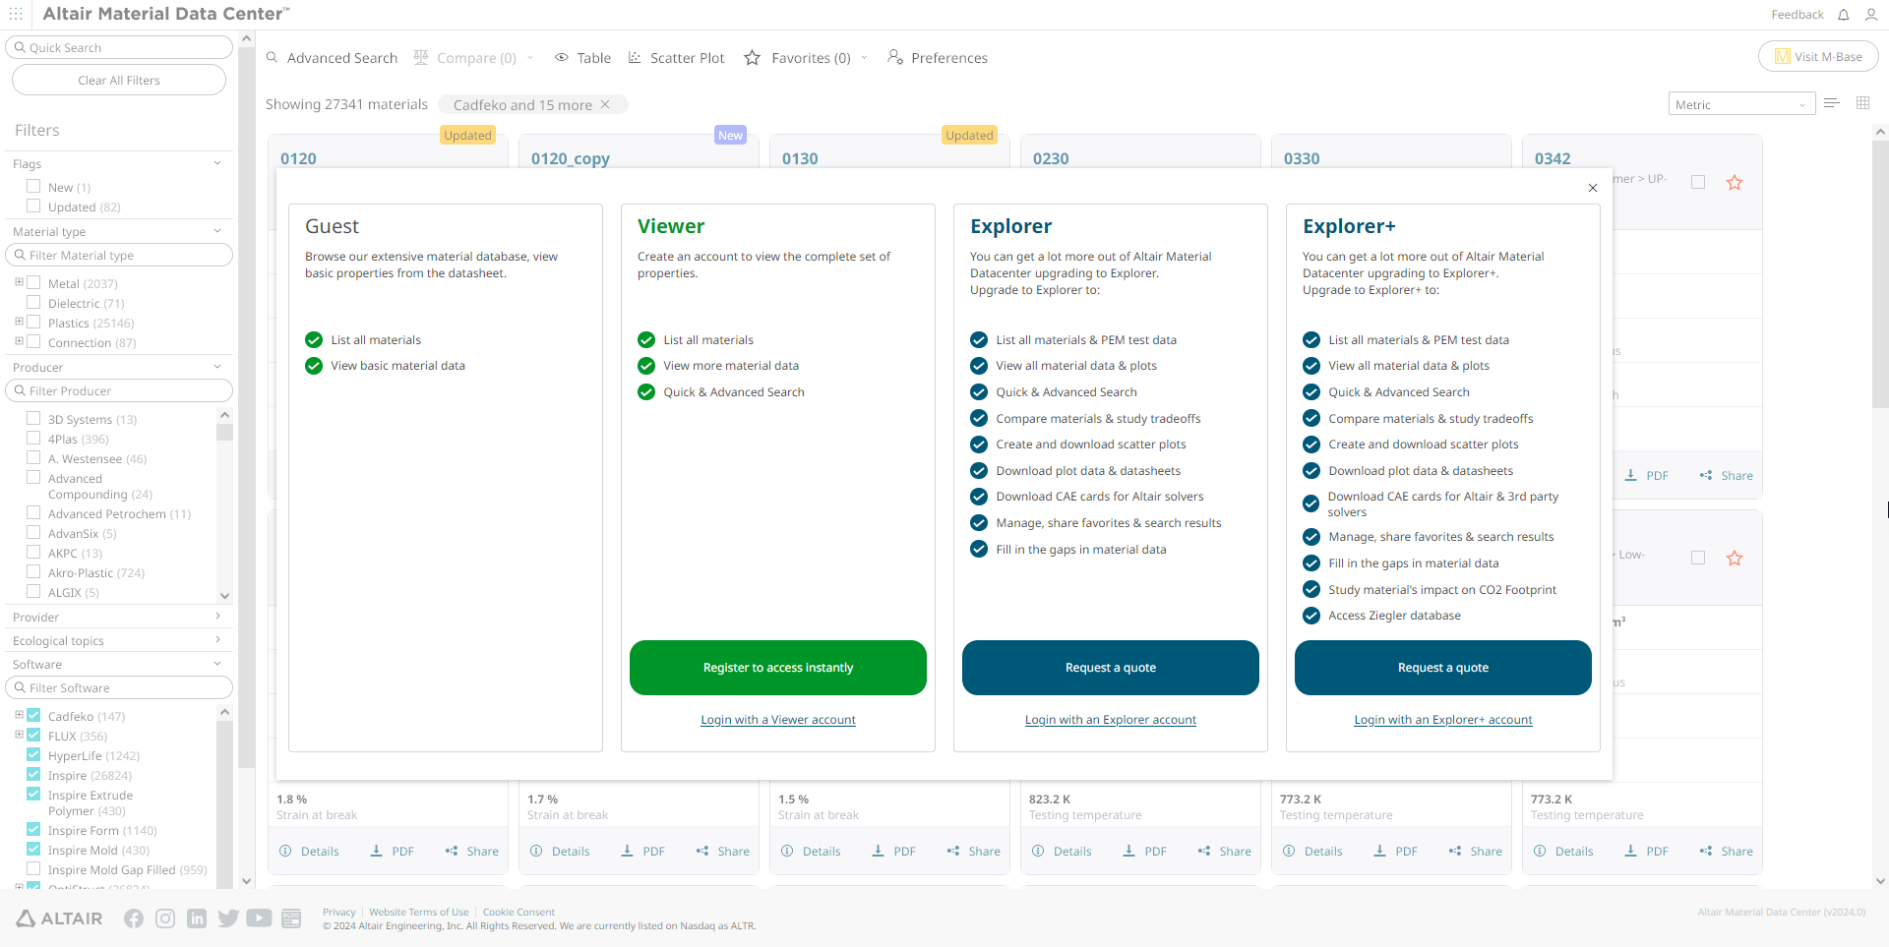Viewport: 1889px width, 947px height.
Task: Open Altair newsletter icon in footer
Action: pos(291,918)
